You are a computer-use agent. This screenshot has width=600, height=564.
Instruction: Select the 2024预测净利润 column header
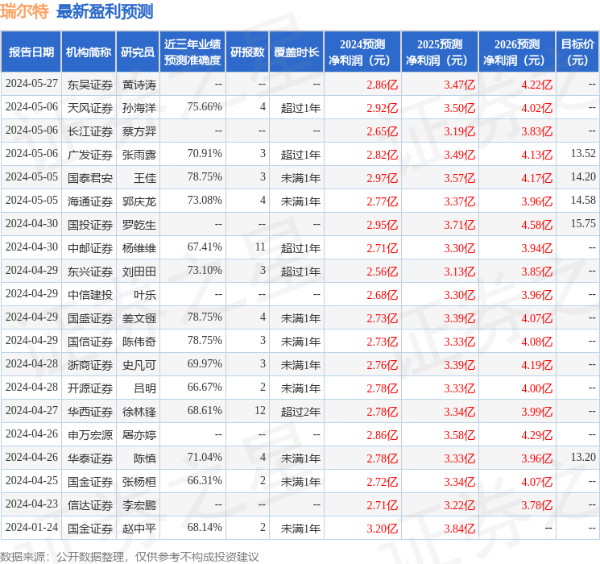[x=362, y=52]
